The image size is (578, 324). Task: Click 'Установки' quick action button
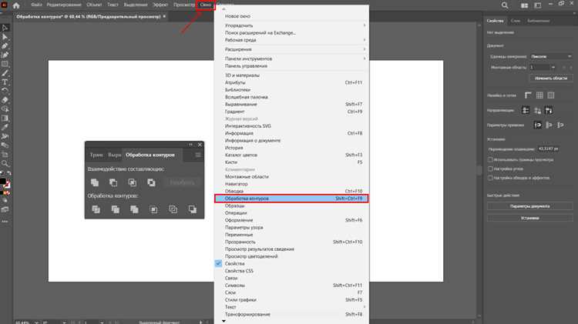[x=529, y=218]
